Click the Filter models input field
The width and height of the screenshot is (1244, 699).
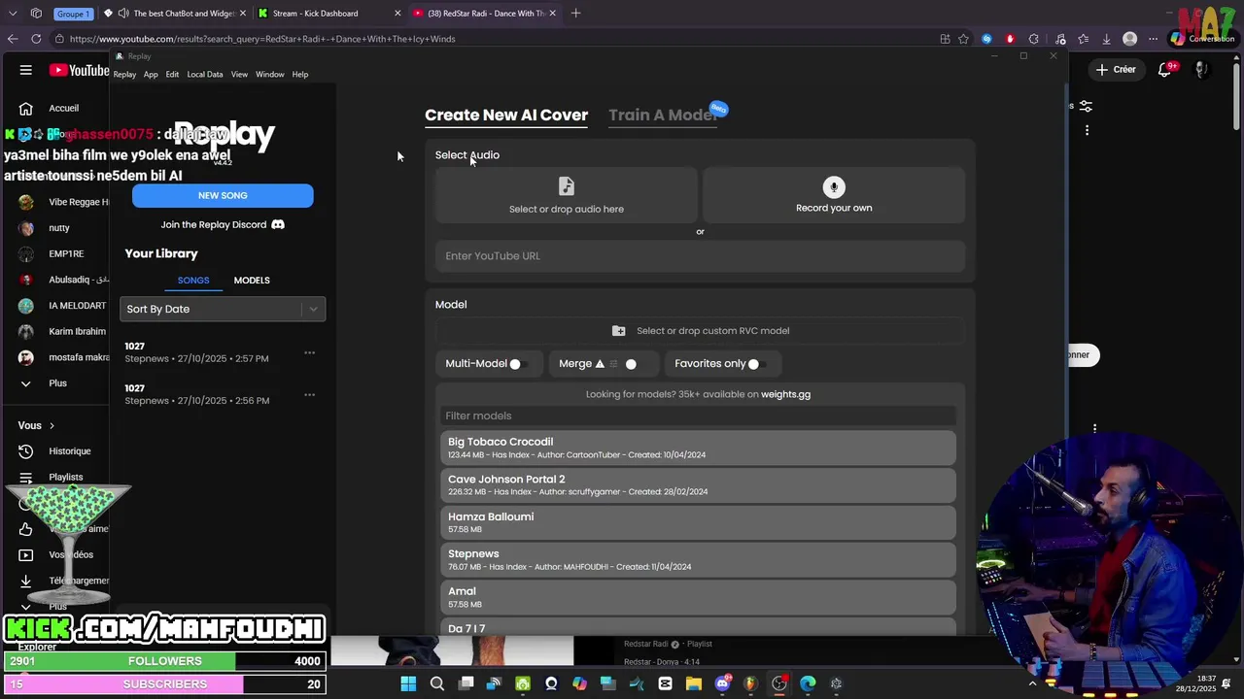(x=698, y=416)
